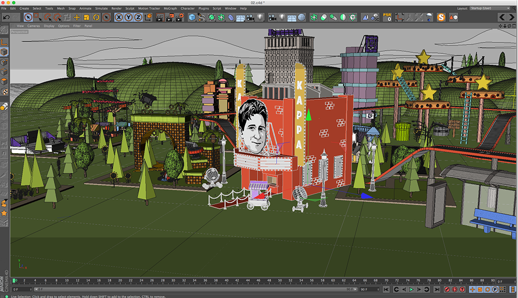Open the viewport View menu
This screenshot has height=298, width=518.
20,26
